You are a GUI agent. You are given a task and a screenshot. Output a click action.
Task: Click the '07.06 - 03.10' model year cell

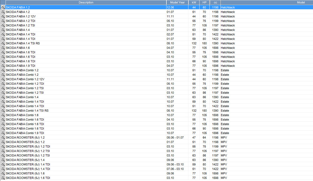[175, 169]
